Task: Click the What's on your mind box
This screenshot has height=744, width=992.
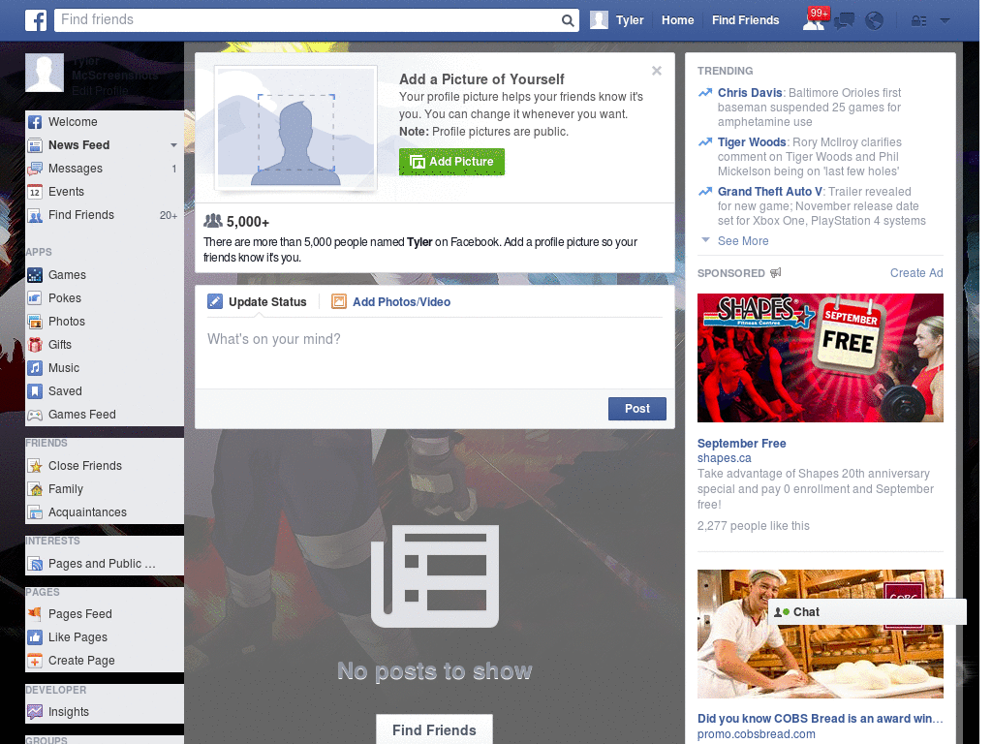Action: point(434,352)
